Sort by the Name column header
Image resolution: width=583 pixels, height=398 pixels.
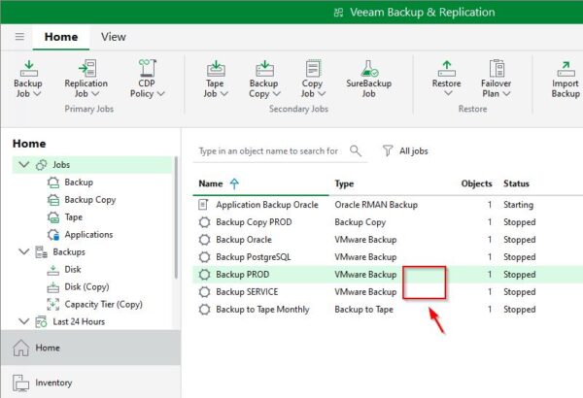pos(211,183)
